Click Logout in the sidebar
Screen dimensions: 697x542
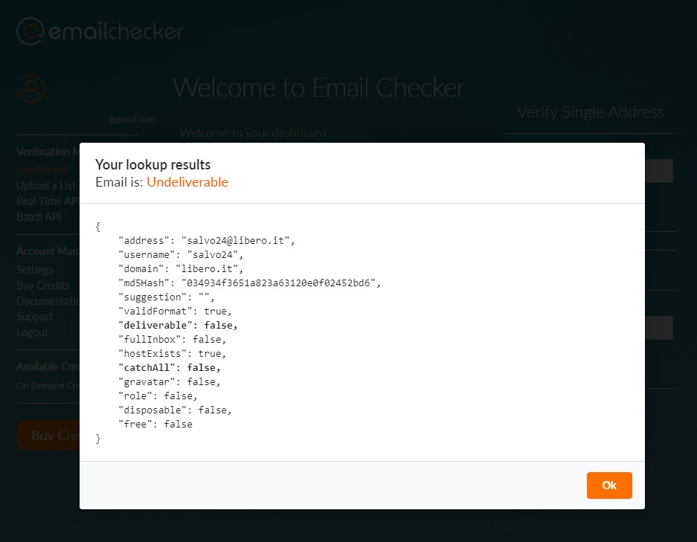(x=32, y=332)
